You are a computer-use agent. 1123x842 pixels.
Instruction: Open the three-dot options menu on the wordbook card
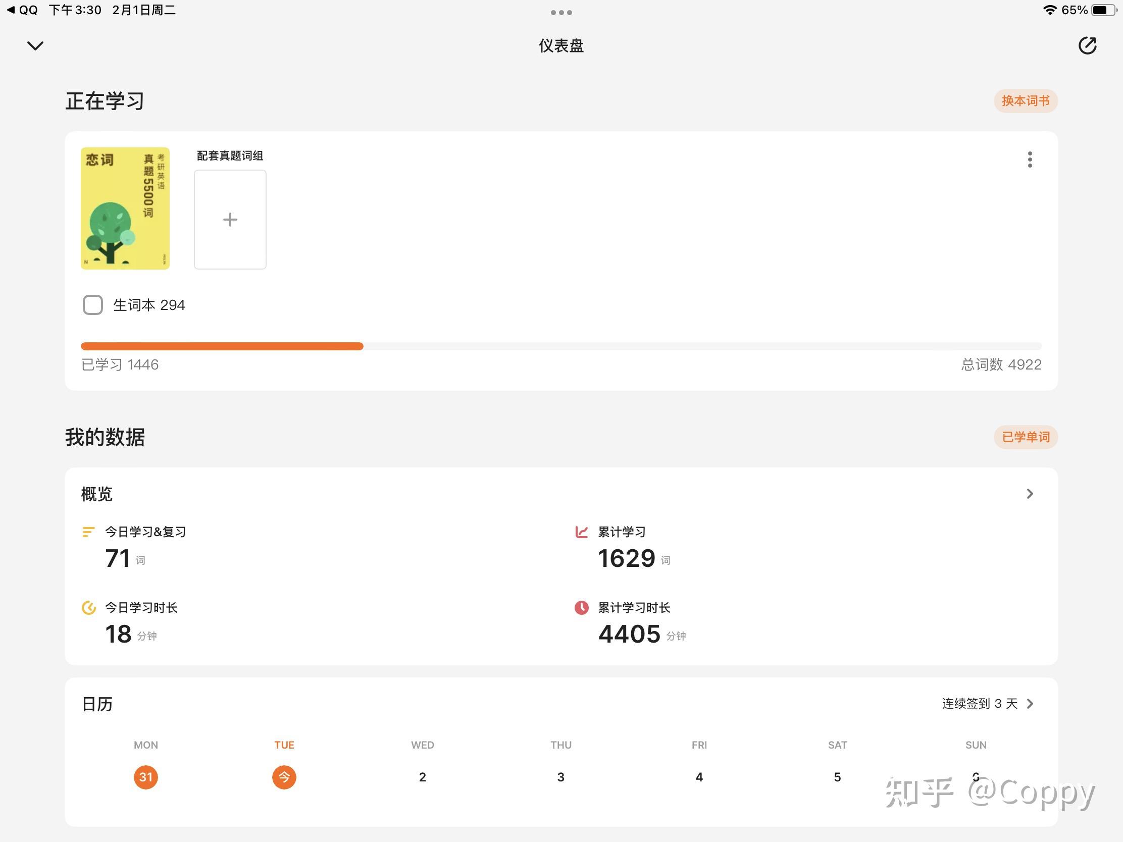click(x=1030, y=160)
